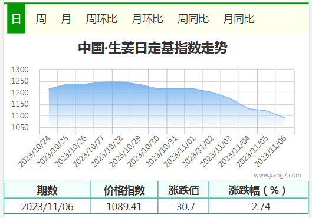312x218 pixels.
Task: Click the 期数 column header
Action: [47, 190]
